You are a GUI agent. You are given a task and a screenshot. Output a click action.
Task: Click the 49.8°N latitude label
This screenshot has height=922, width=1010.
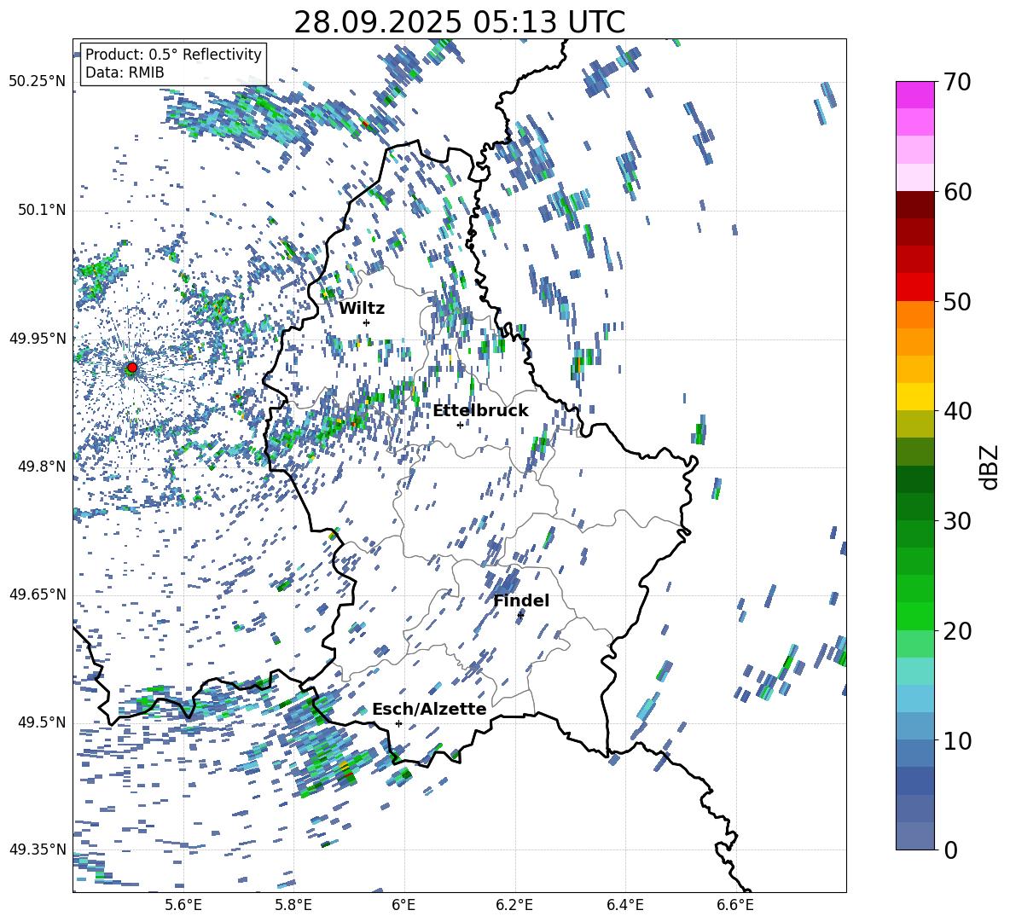click(x=43, y=467)
